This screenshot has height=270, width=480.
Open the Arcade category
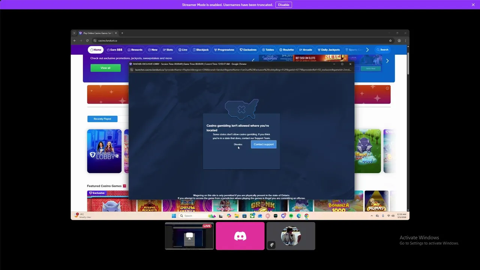tap(306, 49)
